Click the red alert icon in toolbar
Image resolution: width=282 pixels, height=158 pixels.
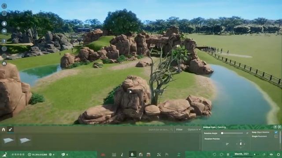click(x=103, y=154)
